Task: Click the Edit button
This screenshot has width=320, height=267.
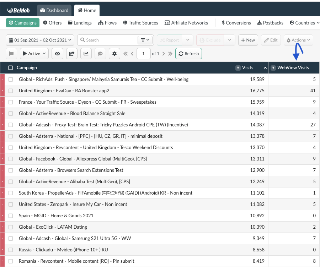Action: (271, 40)
